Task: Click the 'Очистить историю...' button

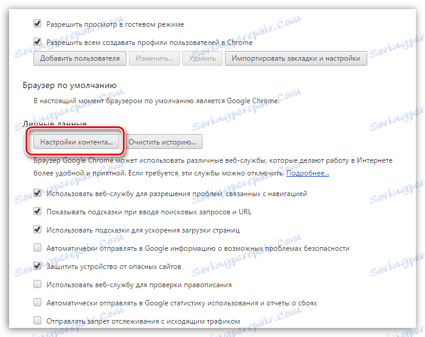Action: [x=162, y=141]
